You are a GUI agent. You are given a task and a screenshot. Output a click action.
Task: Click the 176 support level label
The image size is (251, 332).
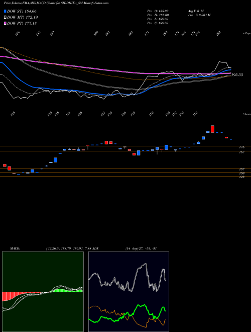click(242, 147)
